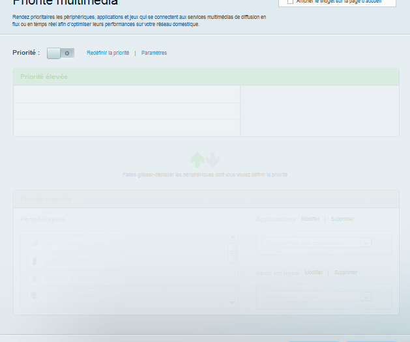This screenshot has height=342, width=410.
Task: Select the third device icon in Périphériques list
Action: click(35, 279)
